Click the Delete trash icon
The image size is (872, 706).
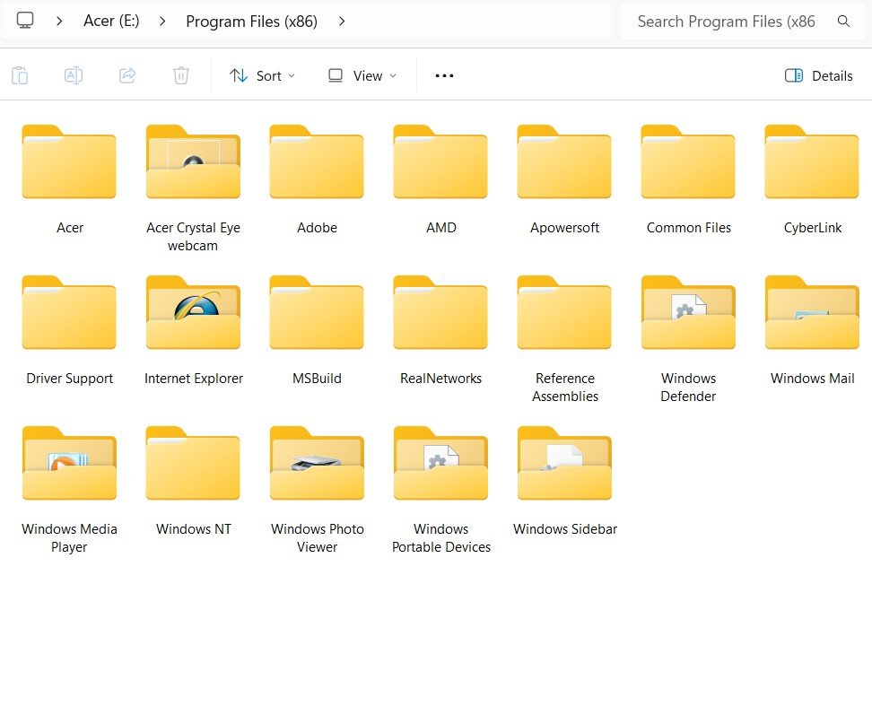[x=180, y=75]
